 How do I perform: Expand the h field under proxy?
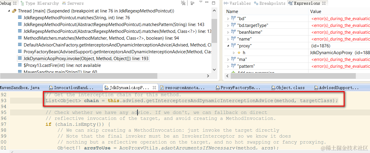[234, 52]
